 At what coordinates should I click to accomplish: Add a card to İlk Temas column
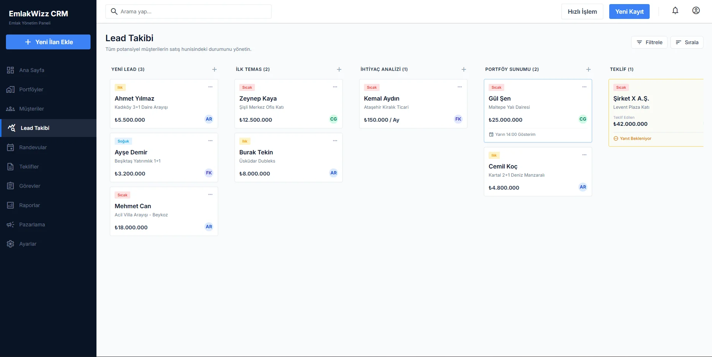coord(339,69)
